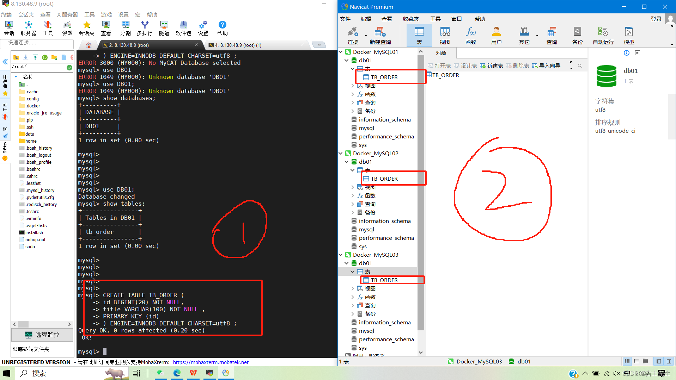This screenshot has width=676, height=380.
Task: Select the 表 table toolbar icon
Action: (419, 35)
